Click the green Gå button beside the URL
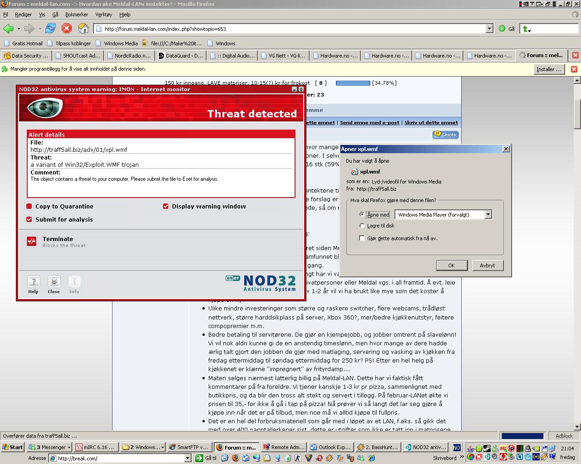 [507, 29]
